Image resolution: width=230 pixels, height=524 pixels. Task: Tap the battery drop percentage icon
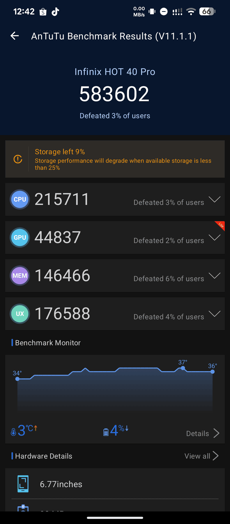(106, 432)
